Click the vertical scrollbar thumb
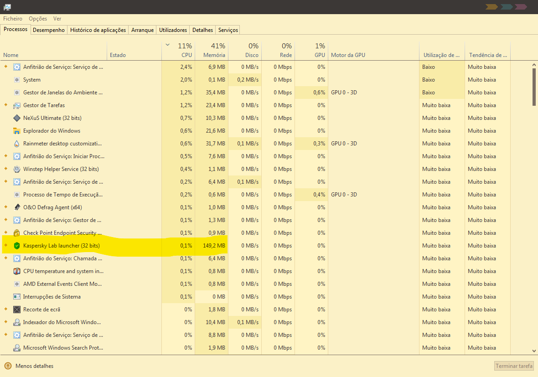 534,87
